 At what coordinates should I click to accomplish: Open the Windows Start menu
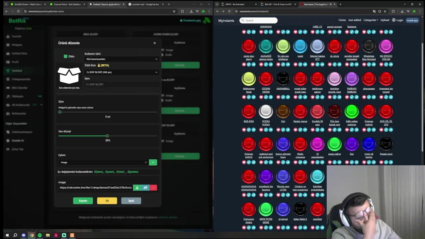coord(7,235)
